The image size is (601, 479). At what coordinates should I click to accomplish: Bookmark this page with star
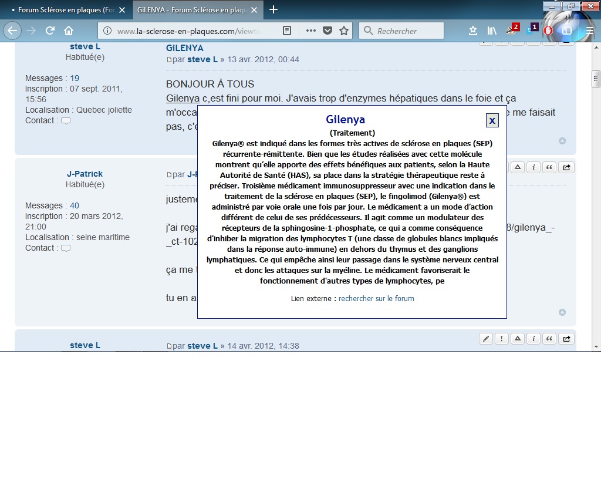[344, 31]
